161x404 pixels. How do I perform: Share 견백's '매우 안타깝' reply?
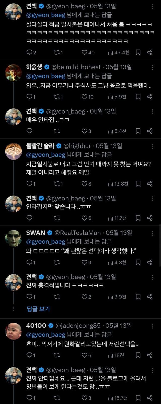(x=150, y=131)
